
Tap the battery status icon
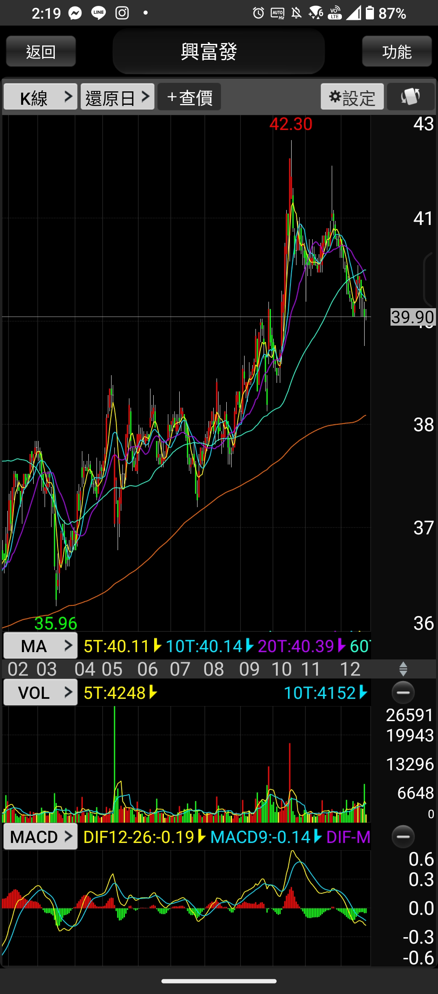point(369,13)
